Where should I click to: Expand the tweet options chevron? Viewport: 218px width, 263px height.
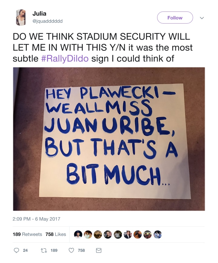[x=202, y=18]
